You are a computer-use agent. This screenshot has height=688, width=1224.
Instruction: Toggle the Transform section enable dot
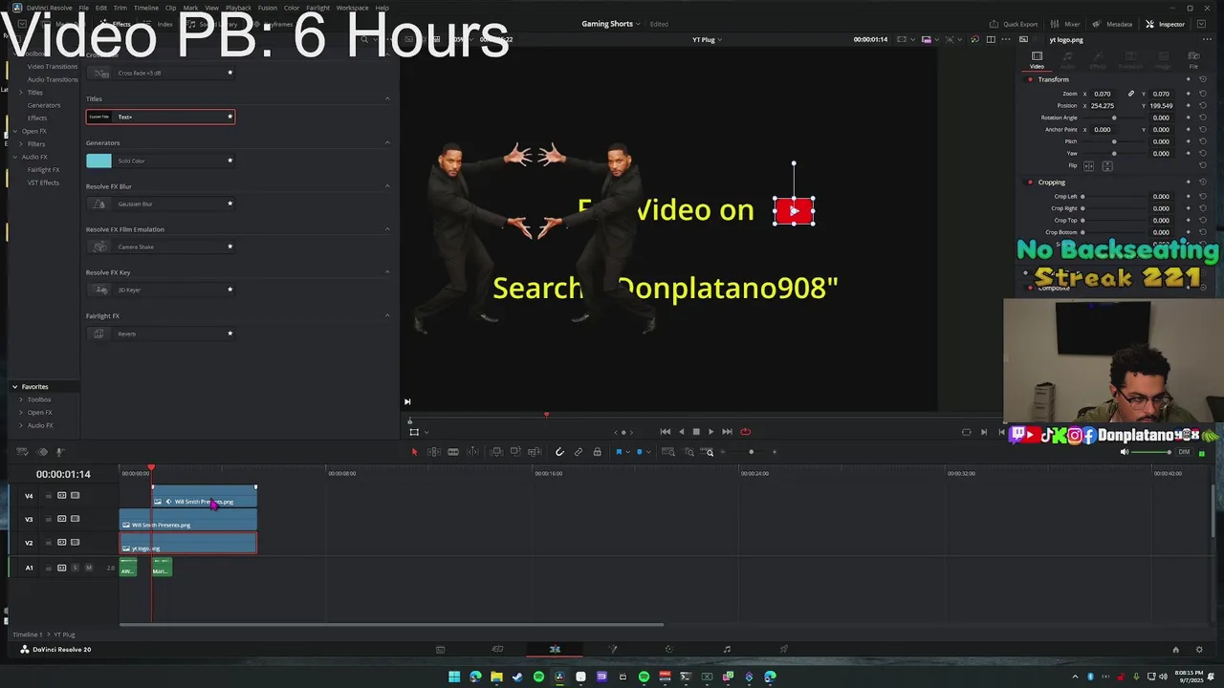point(1030,79)
